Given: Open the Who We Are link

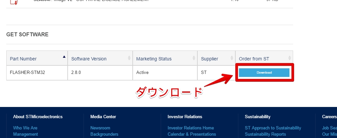Looking at the screenshot, I should click(x=25, y=128).
